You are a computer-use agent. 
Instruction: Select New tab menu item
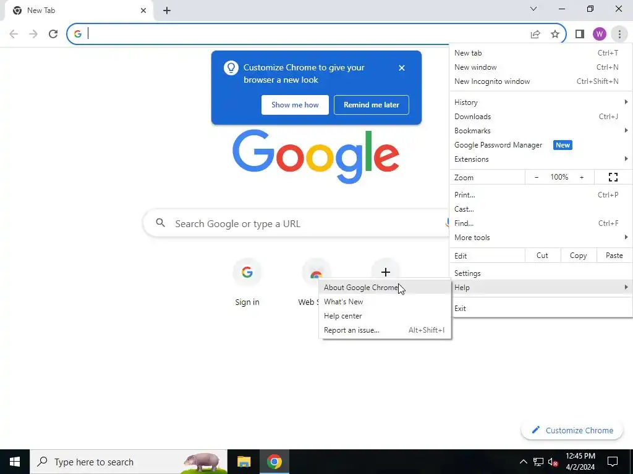(x=541, y=53)
